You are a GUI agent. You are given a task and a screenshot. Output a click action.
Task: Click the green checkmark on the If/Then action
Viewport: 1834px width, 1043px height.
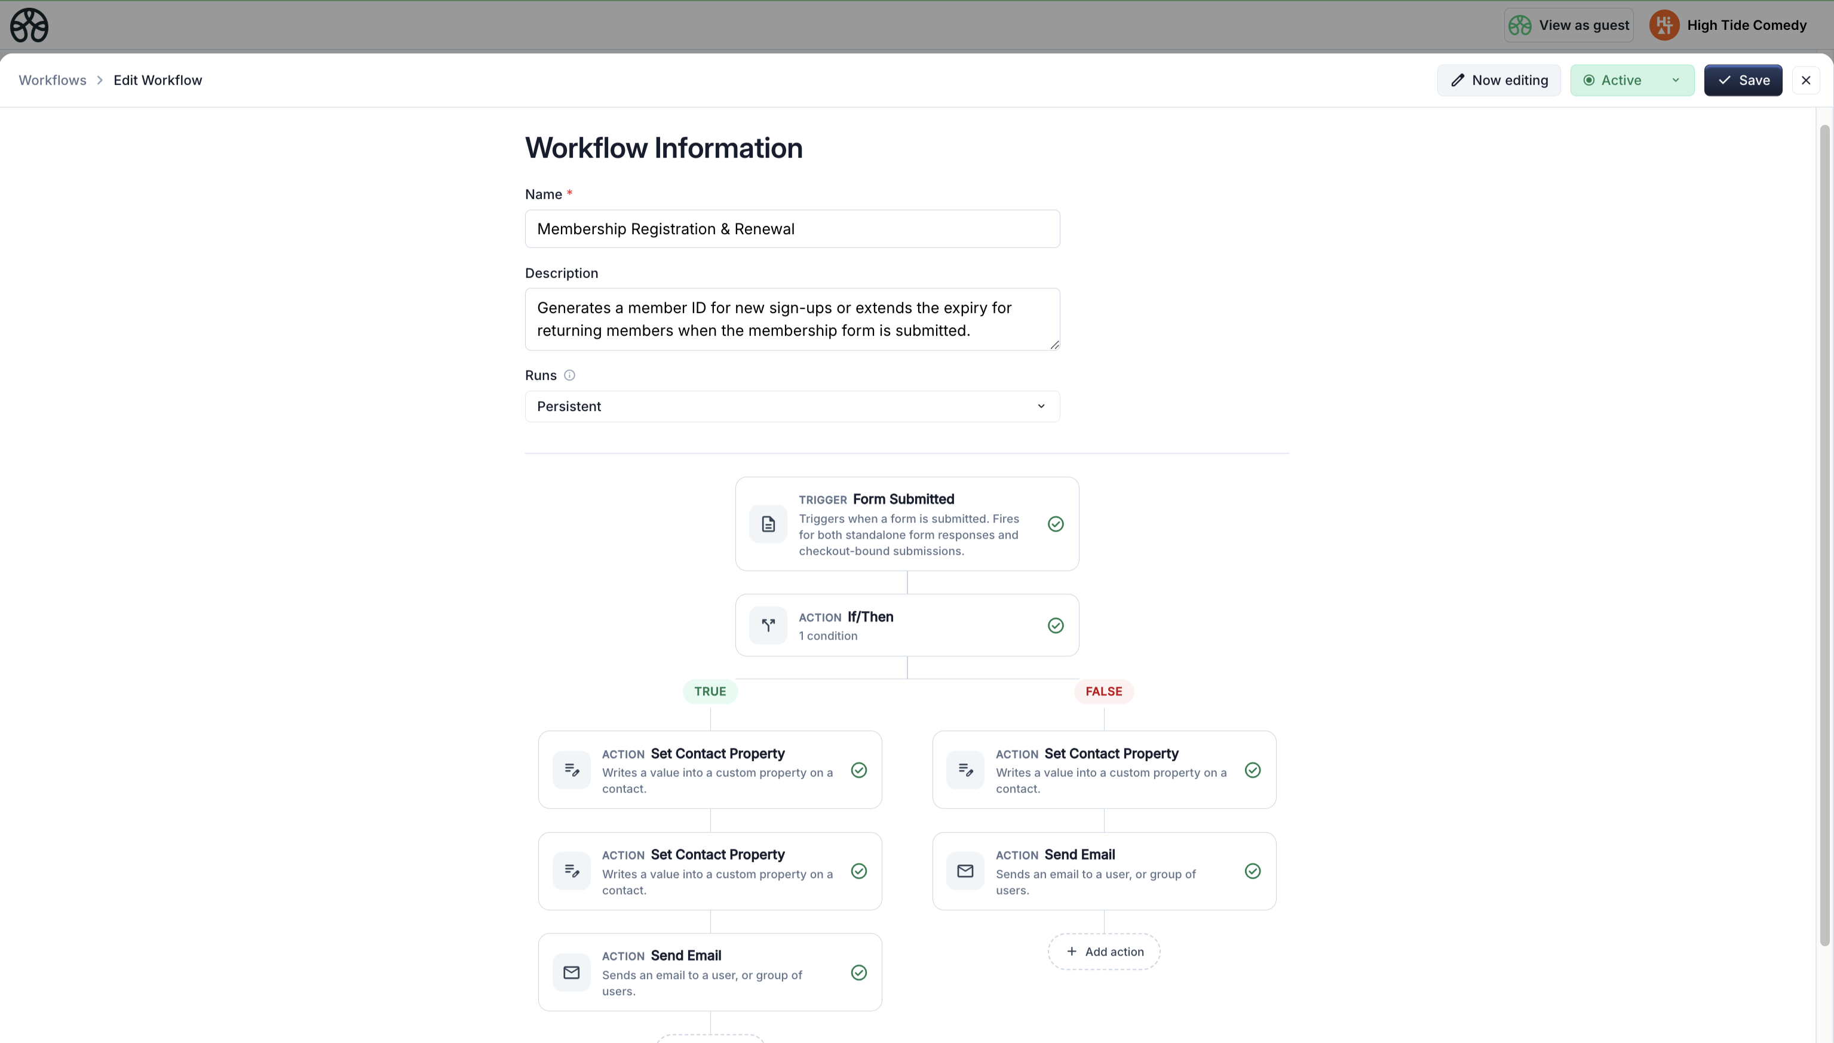point(1055,625)
